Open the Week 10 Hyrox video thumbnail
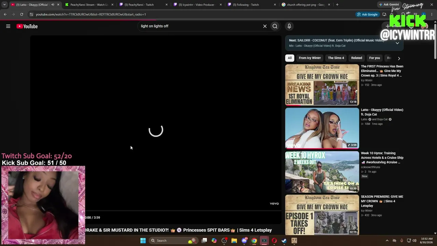This screenshot has width=437, height=246. tap(322, 172)
